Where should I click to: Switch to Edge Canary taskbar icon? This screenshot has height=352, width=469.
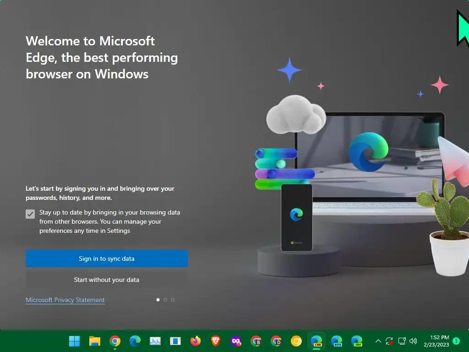coord(316,341)
